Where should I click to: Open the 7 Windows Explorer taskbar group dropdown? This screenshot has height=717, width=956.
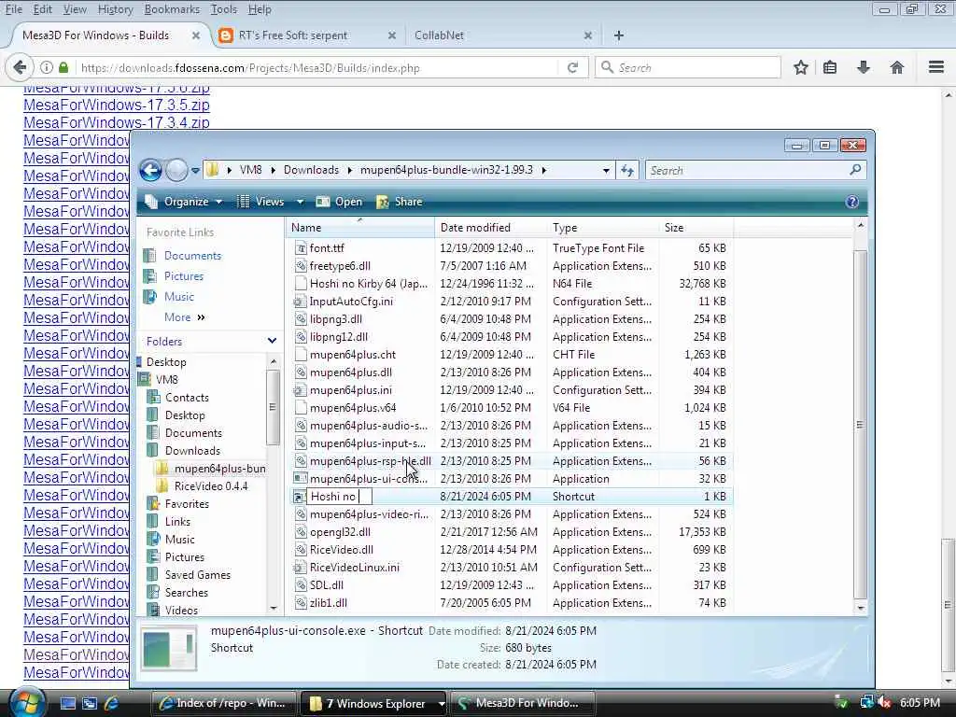[x=441, y=704]
